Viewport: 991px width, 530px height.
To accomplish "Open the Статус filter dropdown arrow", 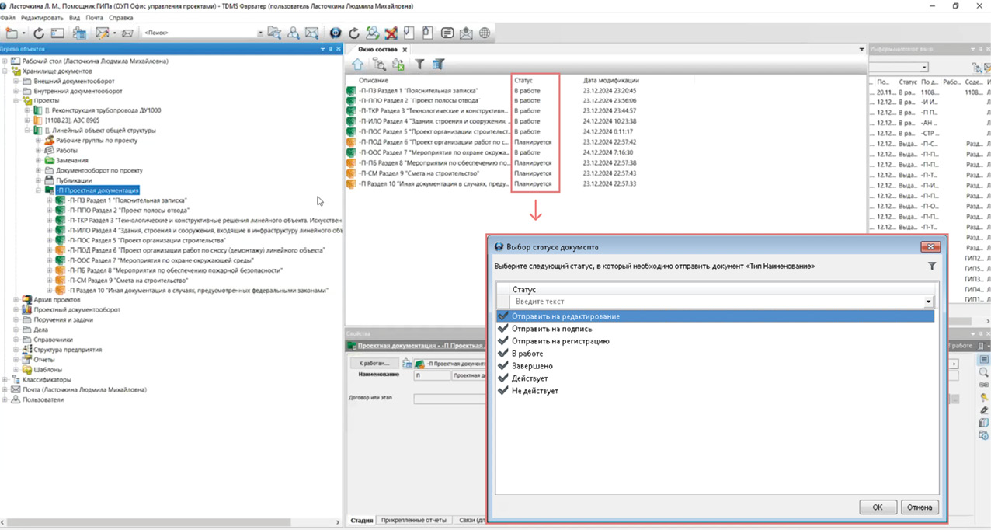I will point(928,302).
